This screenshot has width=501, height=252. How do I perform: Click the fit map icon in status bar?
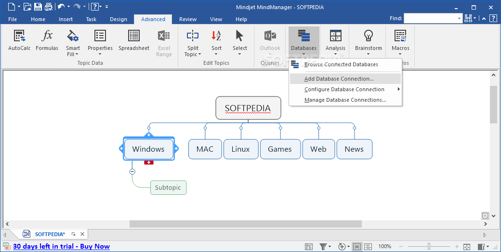[466, 247]
